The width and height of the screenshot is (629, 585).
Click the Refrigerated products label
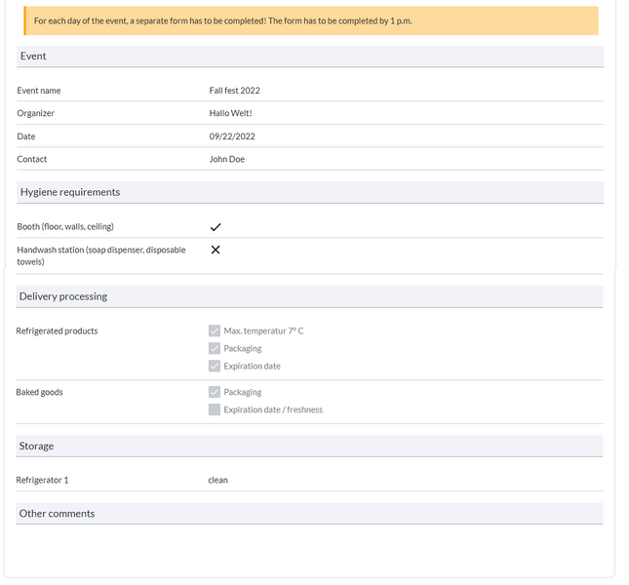(x=57, y=331)
